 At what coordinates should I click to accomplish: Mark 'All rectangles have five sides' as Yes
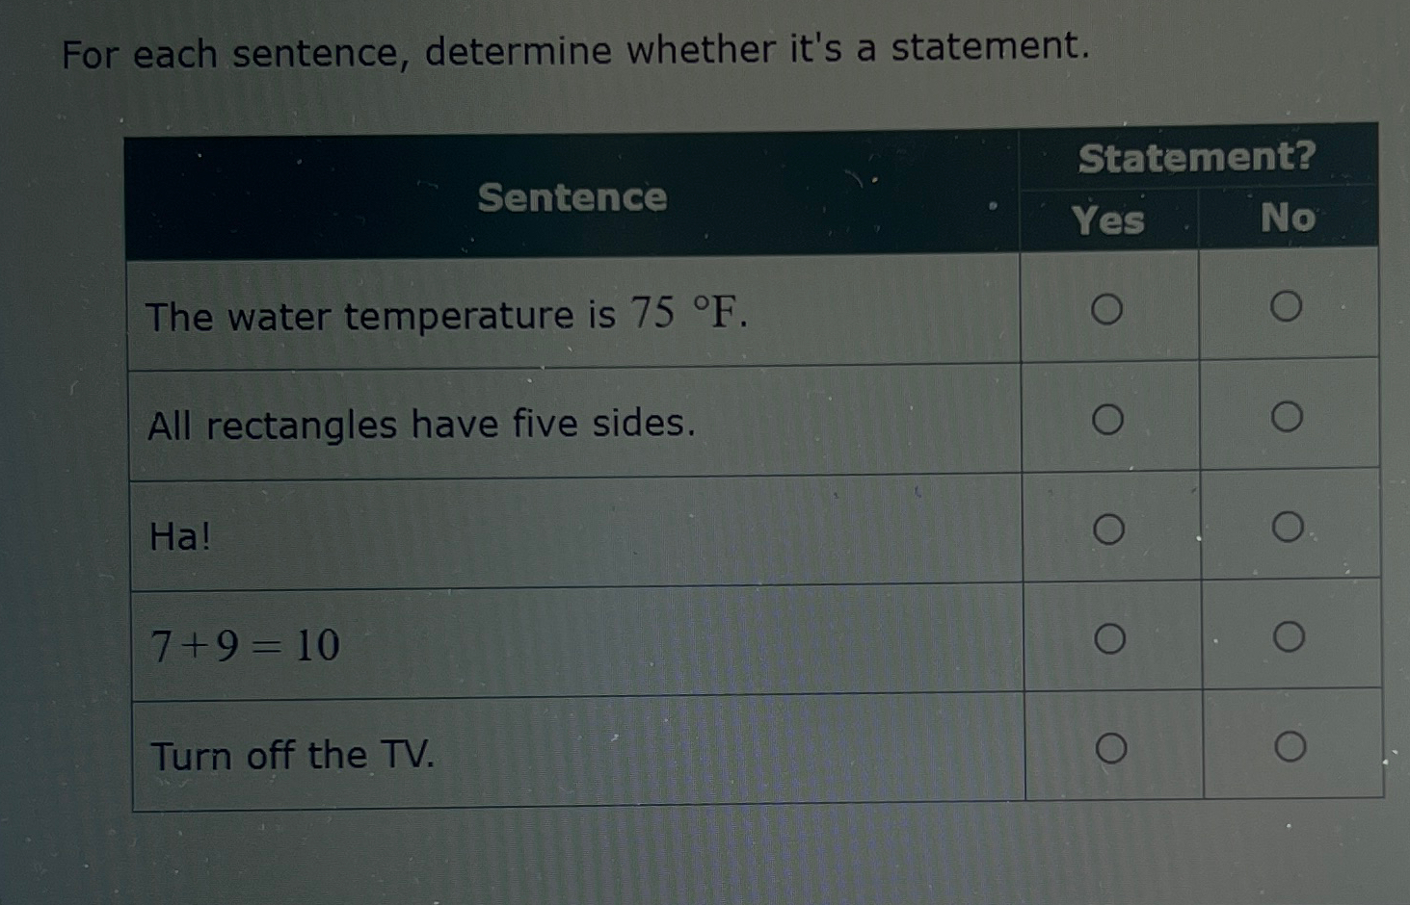click(1108, 418)
